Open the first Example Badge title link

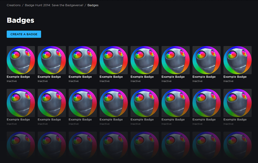click(18, 77)
